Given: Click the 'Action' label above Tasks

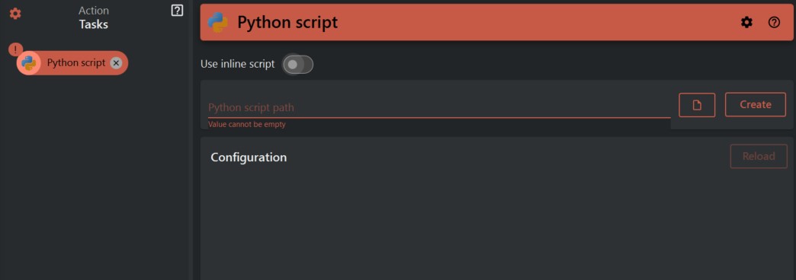Looking at the screenshot, I should [x=94, y=10].
